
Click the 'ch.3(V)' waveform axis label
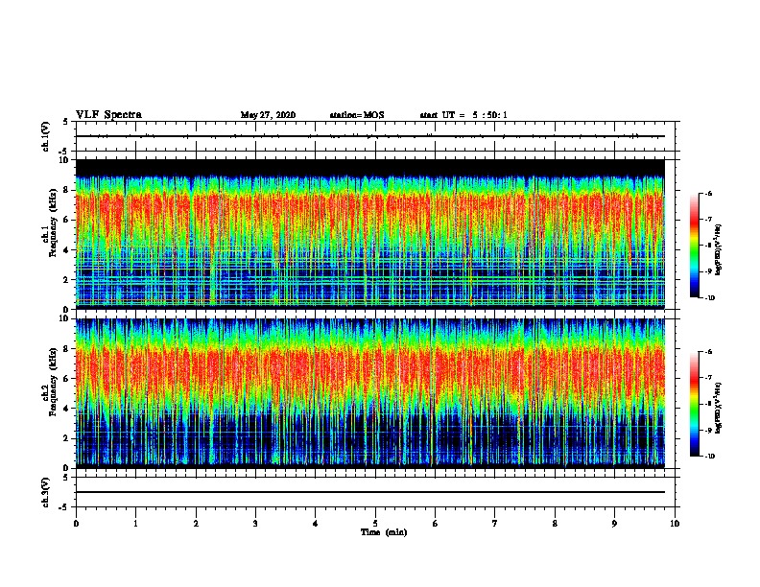(x=46, y=492)
